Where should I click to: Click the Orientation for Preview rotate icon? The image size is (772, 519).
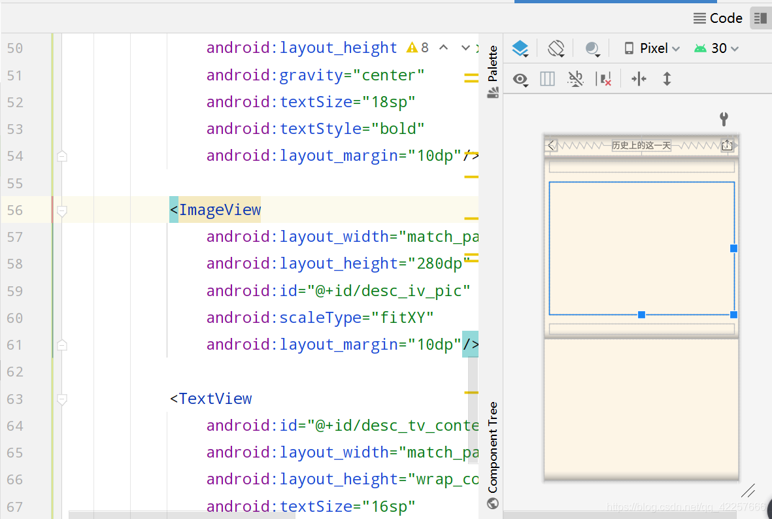pos(556,48)
